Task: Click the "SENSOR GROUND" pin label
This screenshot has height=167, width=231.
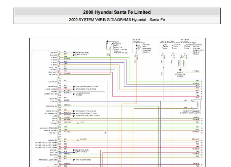Action: [51, 131]
